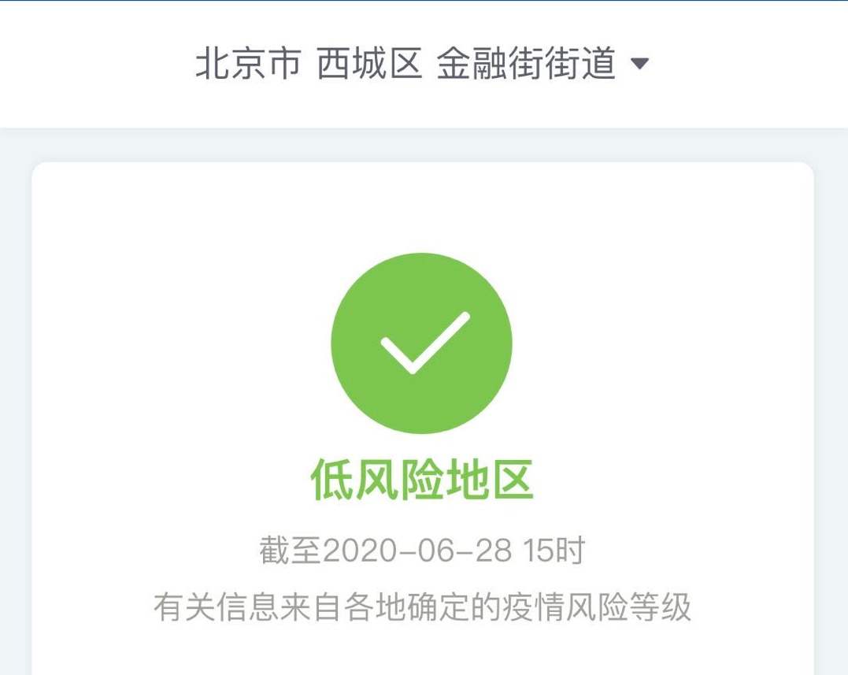This screenshot has height=675, width=848.
Task: Open the location dropdown arrow
Action: point(640,64)
